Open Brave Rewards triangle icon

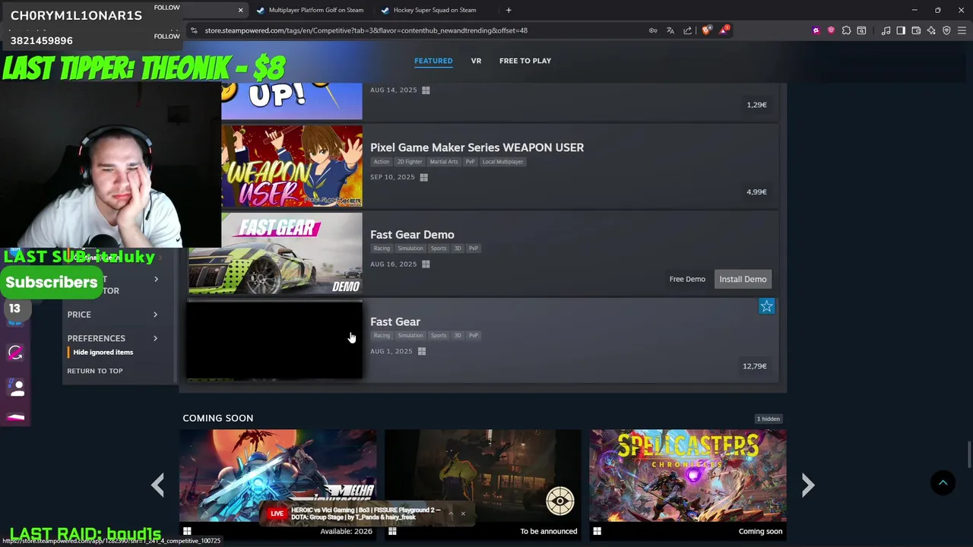pyautogui.click(x=724, y=30)
